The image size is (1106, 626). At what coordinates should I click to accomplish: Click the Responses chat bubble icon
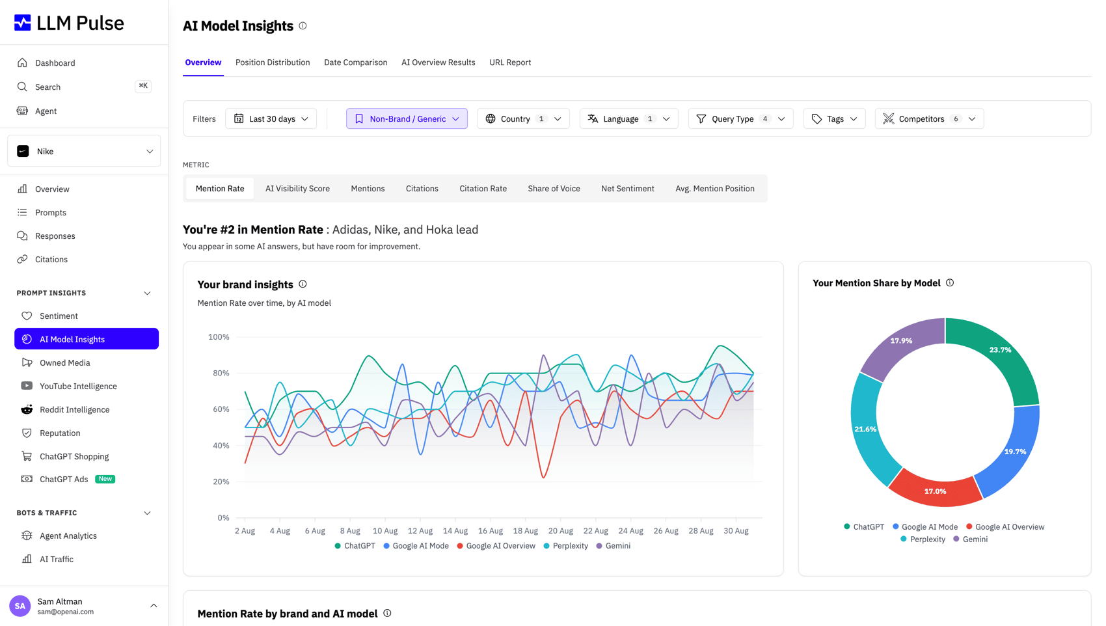22,236
